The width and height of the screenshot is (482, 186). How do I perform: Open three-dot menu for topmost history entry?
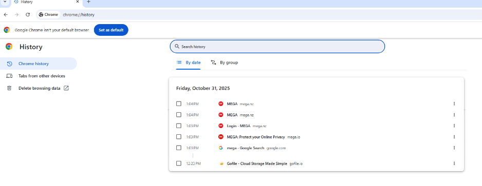pos(454,104)
